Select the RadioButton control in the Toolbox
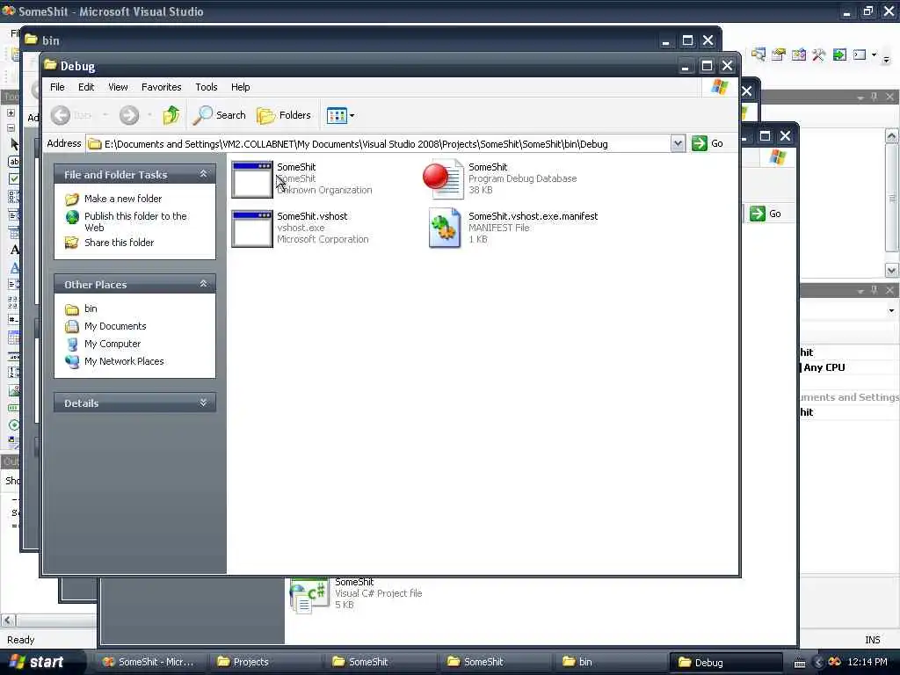The image size is (900, 675). 14,425
